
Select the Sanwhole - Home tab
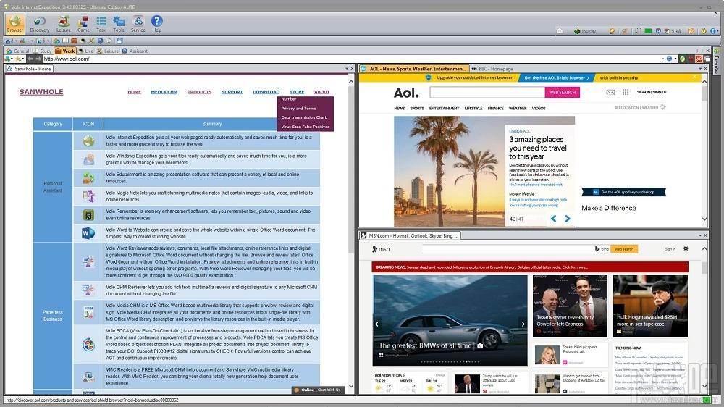click(30, 68)
